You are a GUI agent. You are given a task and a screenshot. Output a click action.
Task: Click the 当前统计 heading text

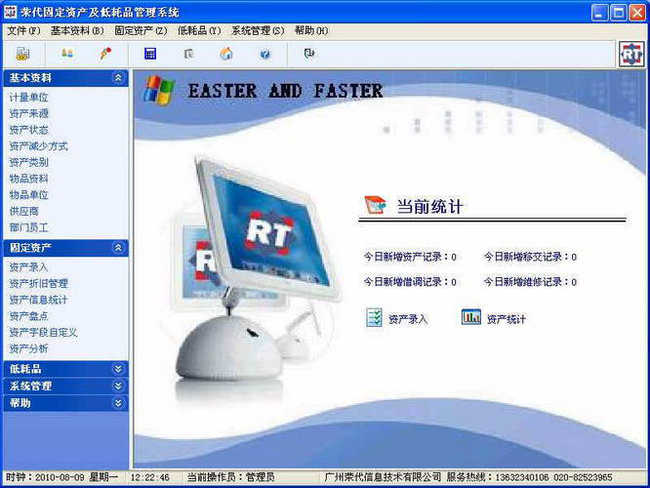429,206
